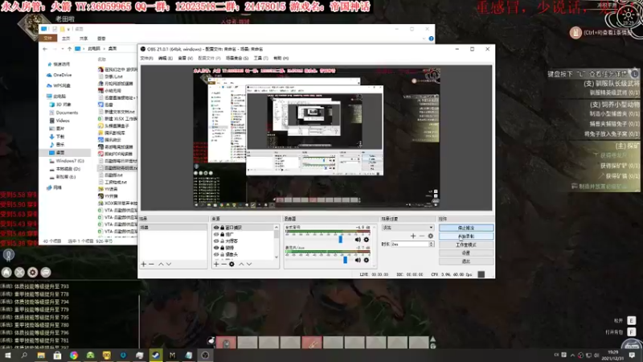Open taskbar search magnifier
The image size is (643, 362).
(x=24, y=355)
